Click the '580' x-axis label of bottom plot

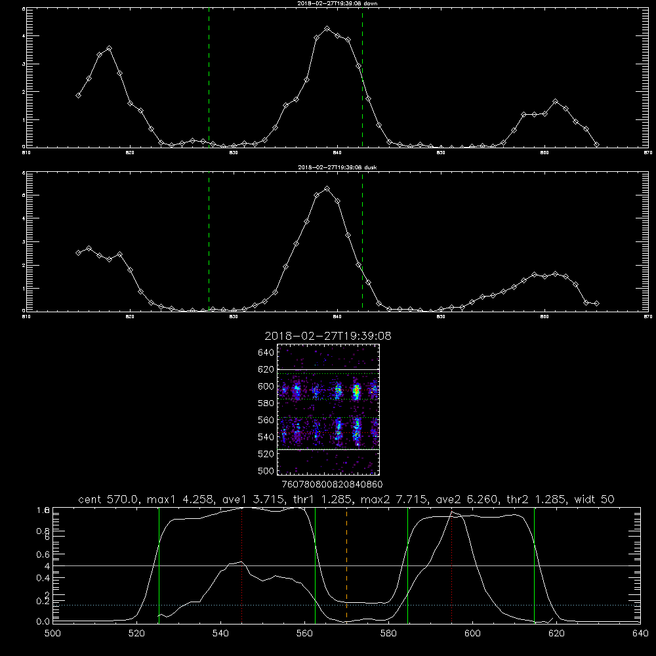coord(388,634)
